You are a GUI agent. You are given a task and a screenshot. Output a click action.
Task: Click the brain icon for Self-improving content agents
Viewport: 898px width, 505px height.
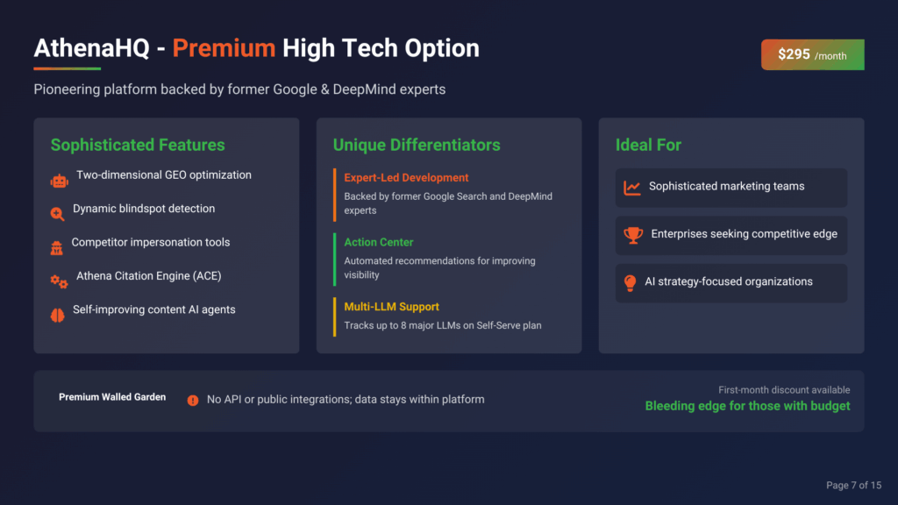click(x=58, y=314)
